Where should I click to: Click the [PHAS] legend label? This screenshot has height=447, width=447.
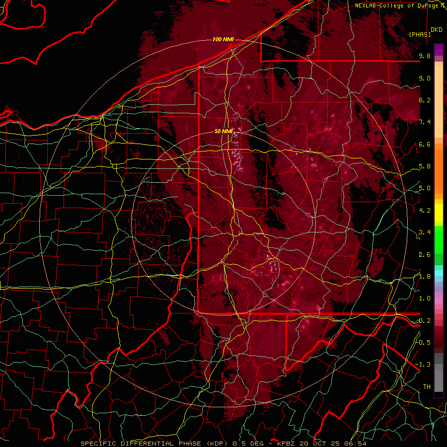(420, 34)
